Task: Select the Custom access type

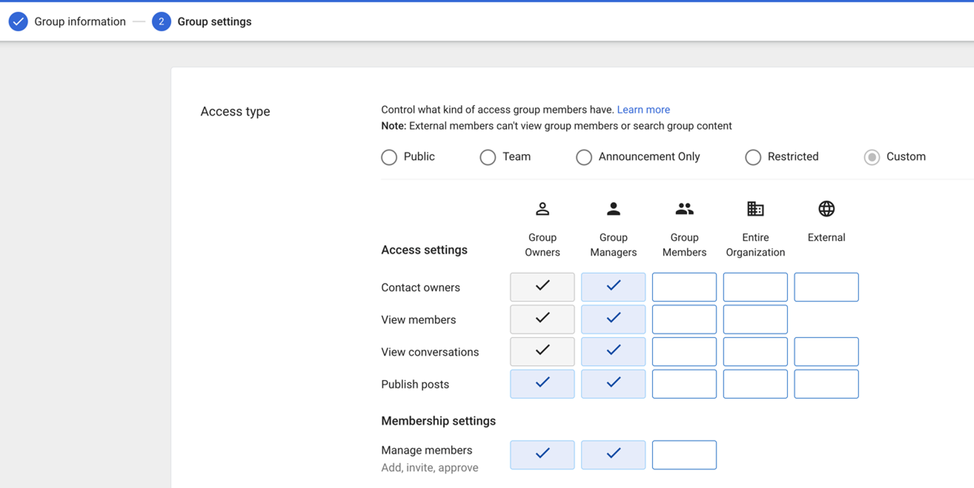Action: 871,157
